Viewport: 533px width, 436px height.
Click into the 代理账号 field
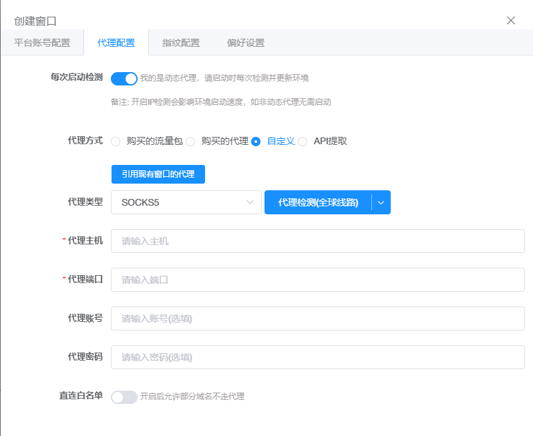point(318,318)
